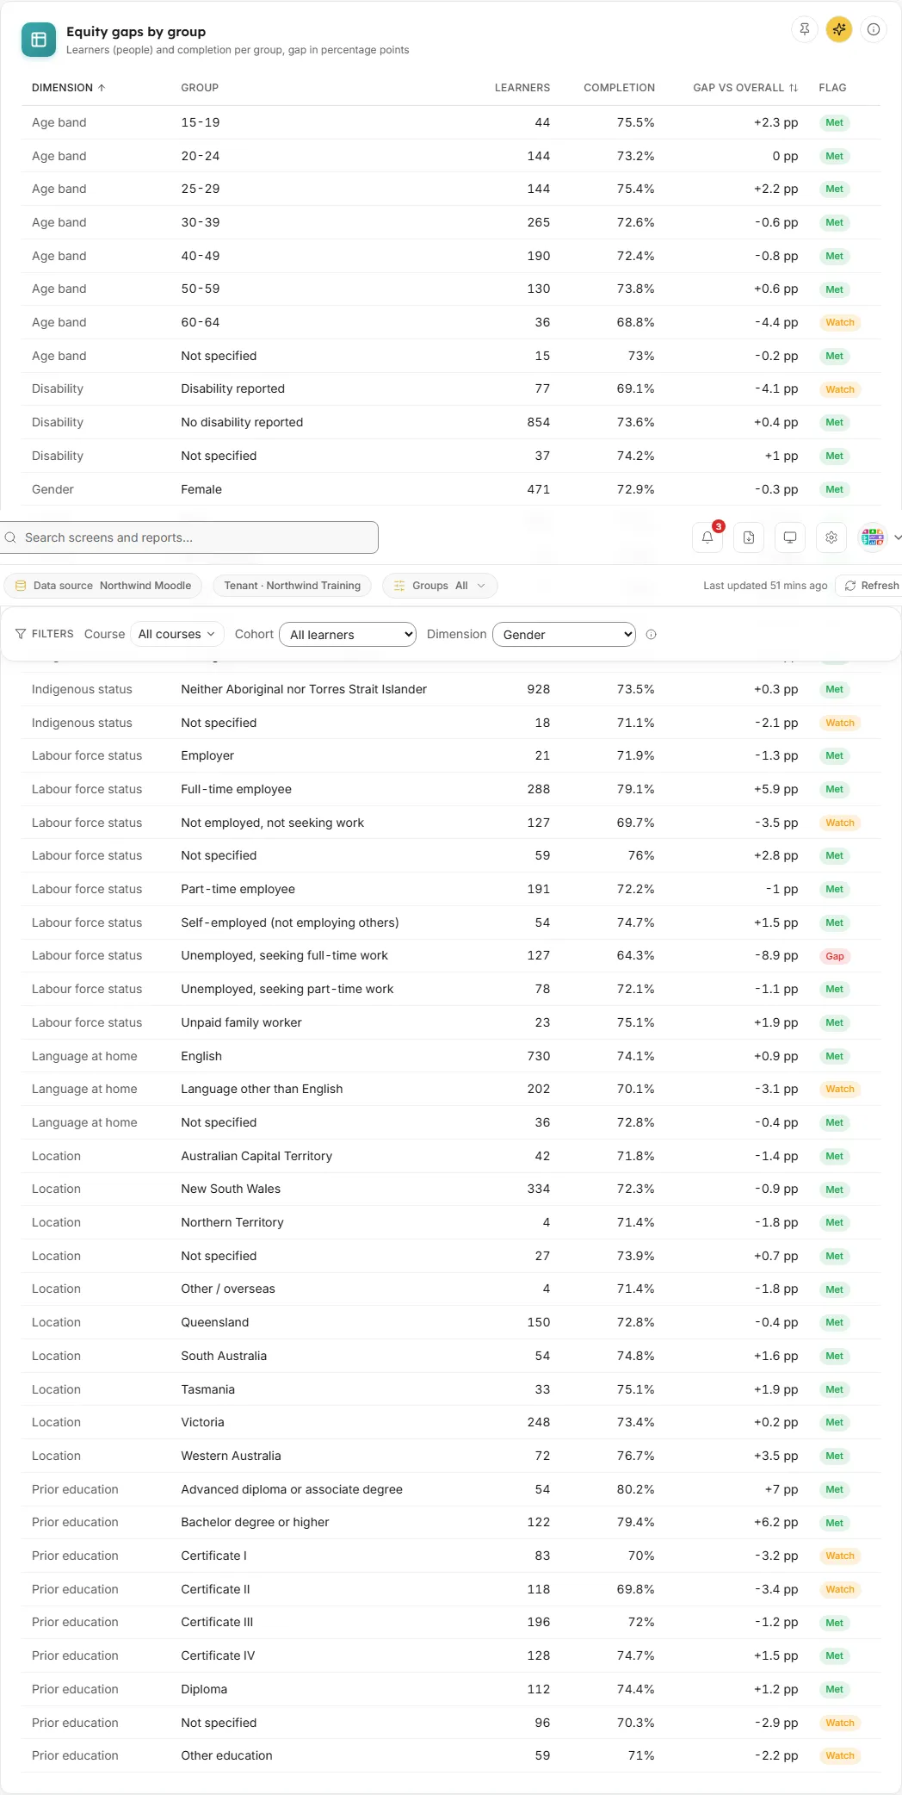Open the Course All courses dropdown
The height and width of the screenshot is (1795, 902).
click(176, 634)
